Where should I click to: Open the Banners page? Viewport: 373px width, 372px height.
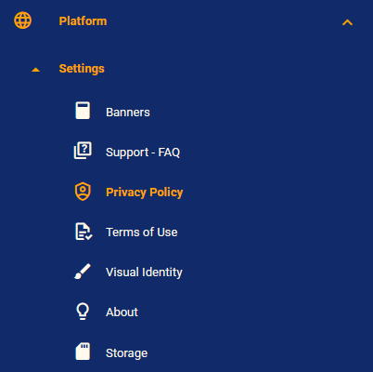128,113
